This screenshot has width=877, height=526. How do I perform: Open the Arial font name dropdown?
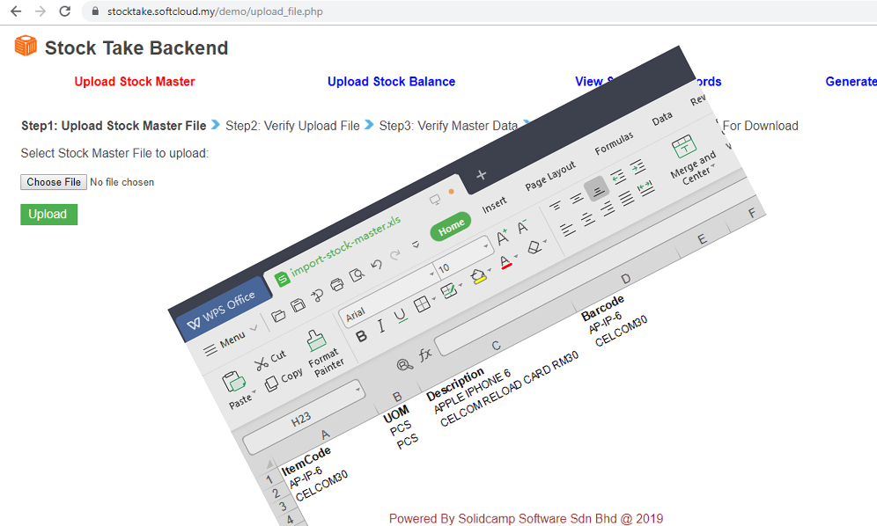click(431, 273)
